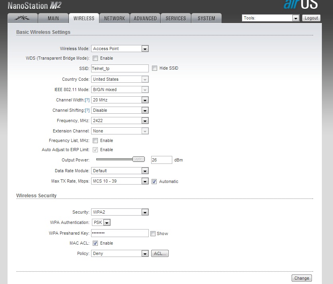Click the Output Power slider handle
Viewport: 333px width, 284px height.
tap(138, 159)
